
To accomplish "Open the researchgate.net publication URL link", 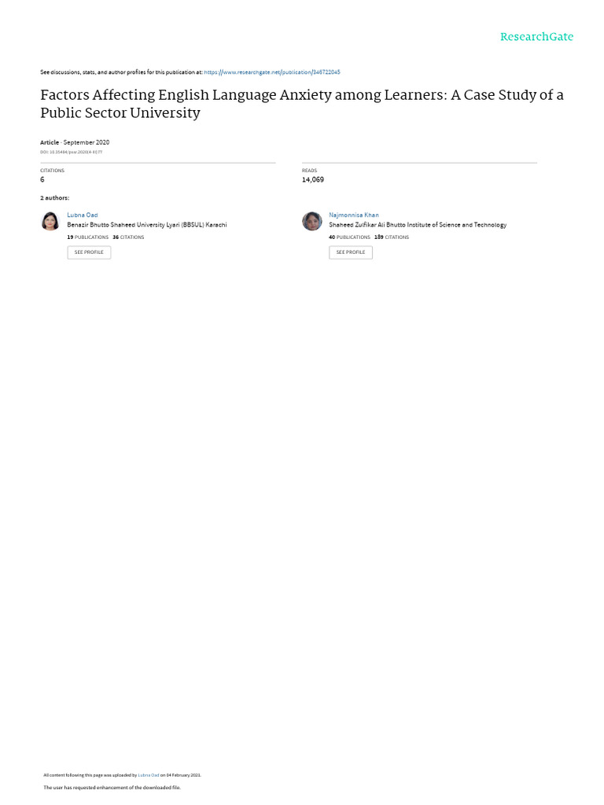I will 271,72.
